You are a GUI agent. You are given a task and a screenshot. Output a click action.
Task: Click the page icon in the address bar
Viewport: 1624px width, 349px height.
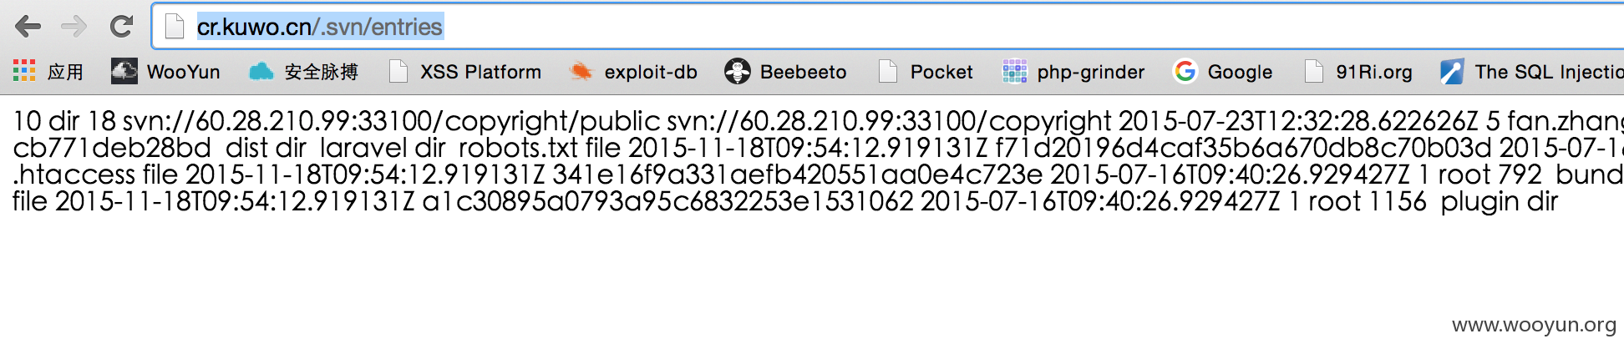[175, 27]
